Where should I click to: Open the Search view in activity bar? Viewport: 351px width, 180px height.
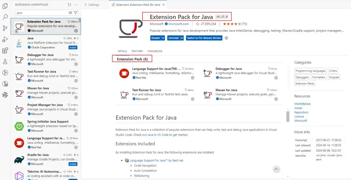pyautogui.click(x=5, y=17)
